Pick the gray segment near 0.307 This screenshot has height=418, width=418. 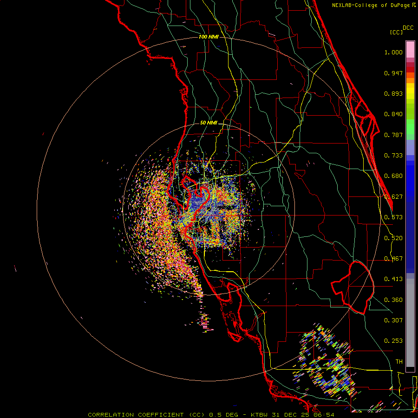(410, 323)
